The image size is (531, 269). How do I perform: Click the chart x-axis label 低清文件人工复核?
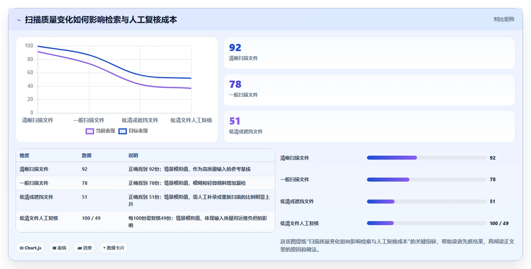[191, 120]
